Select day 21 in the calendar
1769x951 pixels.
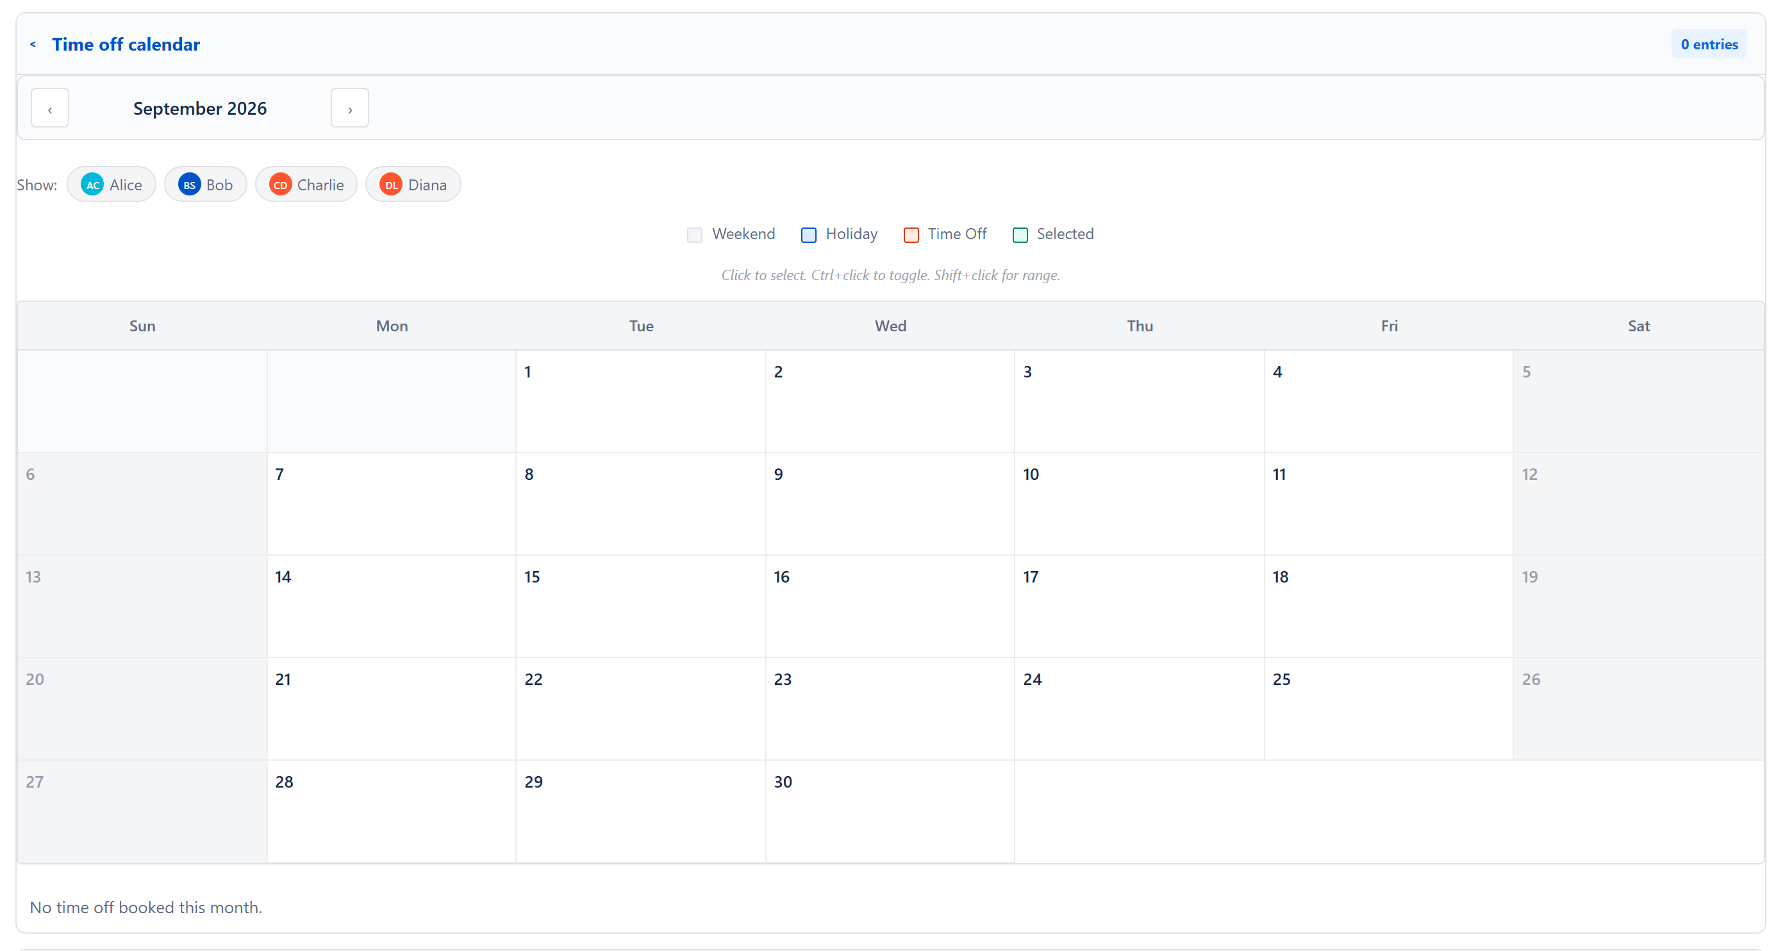[392, 709]
